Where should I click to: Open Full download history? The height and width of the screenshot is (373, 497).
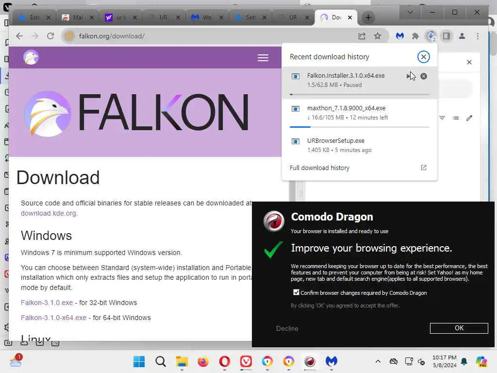pyautogui.click(x=319, y=168)
